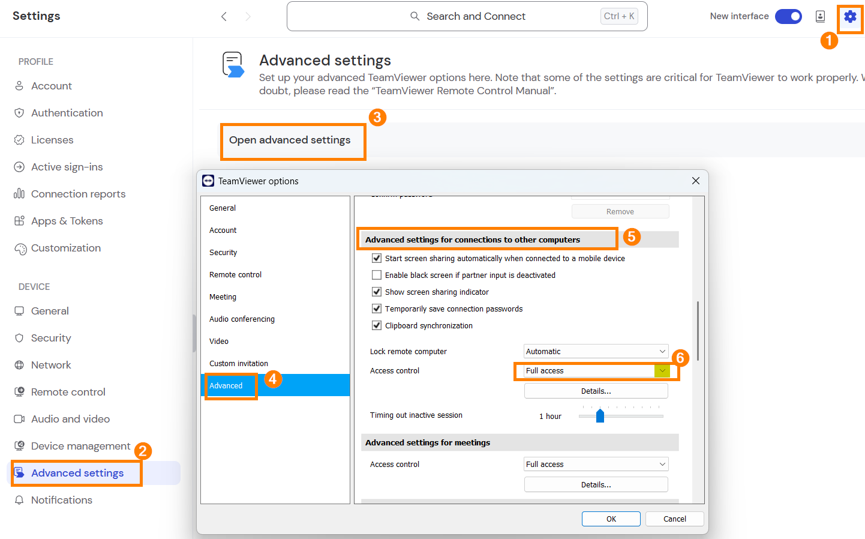Toggle Clipboard synchronization checkbox
The image size is (865, 539).
(x=377, y=325)
